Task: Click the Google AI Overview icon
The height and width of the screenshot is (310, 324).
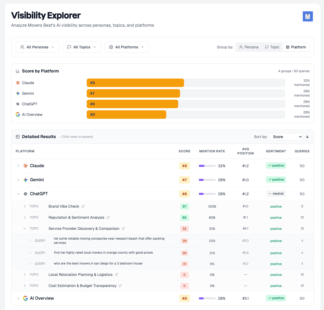Action: click(17, 114)
